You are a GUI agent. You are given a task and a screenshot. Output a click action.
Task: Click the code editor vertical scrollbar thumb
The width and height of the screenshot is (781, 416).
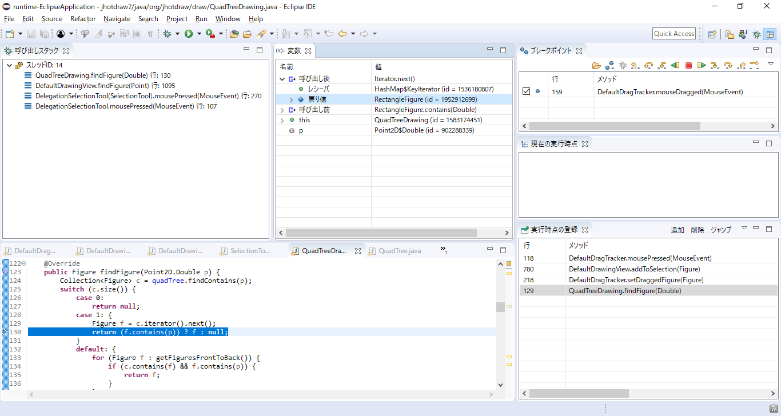500,307
